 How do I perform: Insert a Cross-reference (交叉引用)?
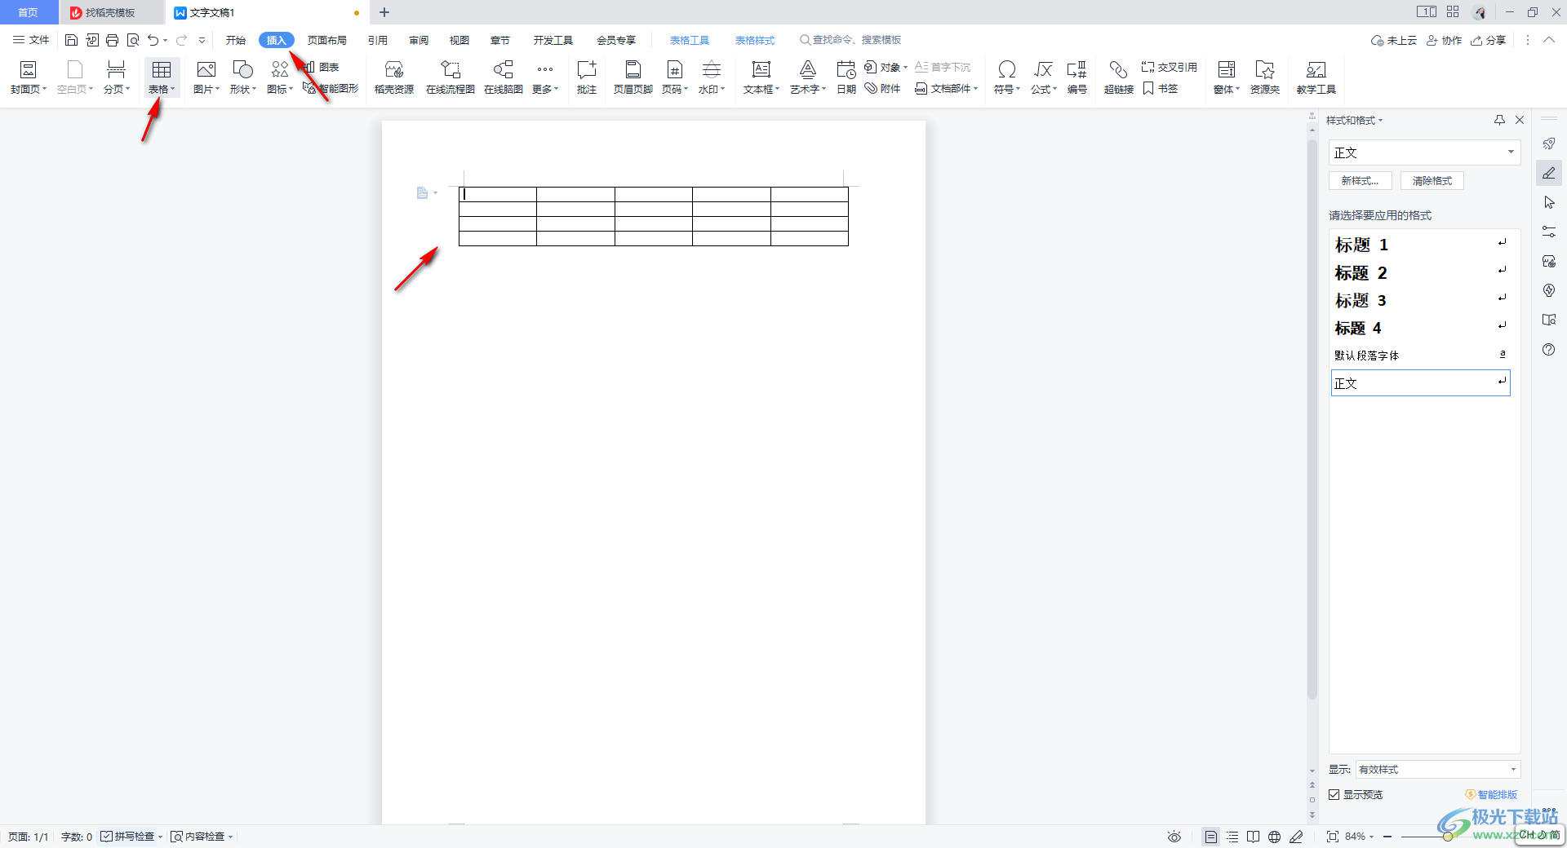click(1170, 67)
